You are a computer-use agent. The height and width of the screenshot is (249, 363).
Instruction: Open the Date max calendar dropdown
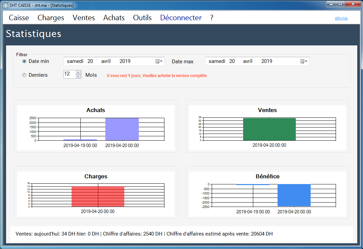point(304,61)
